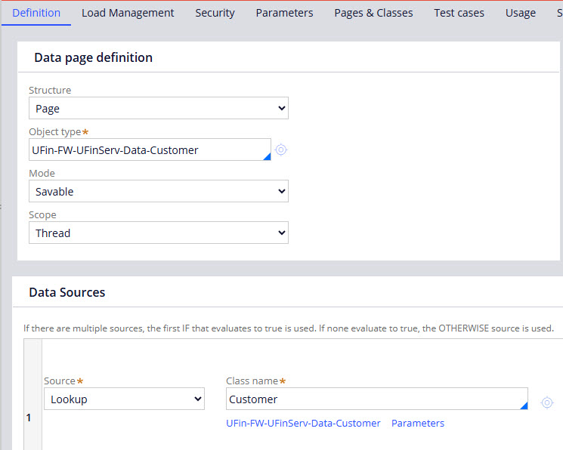Screen dimensions: 563x450
Task: Change the Source dropdown from Lookup
Action: (124, 399)
